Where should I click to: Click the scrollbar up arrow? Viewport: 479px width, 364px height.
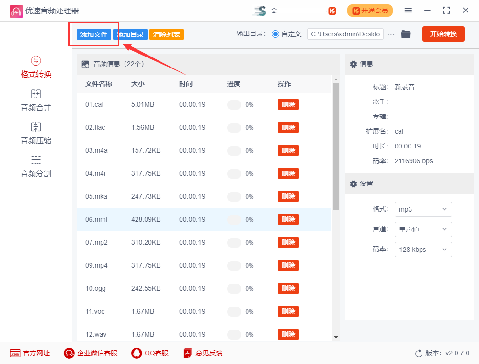[x=336, y=79]
